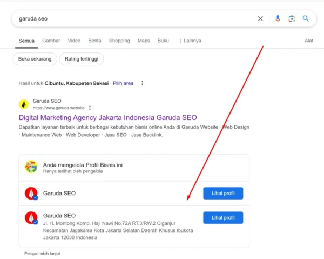Open the Pelajari lebih lanjut link
The height and width of the screenshot is (259, 324).
click(x=42, y=254)
